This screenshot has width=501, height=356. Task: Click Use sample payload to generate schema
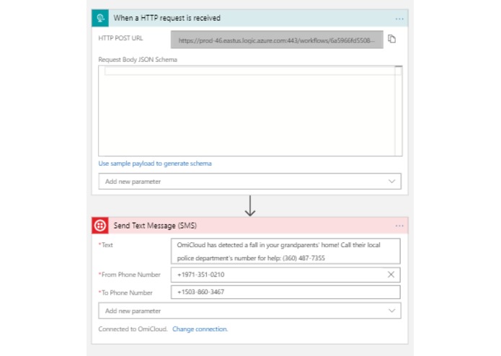(155, 164)
